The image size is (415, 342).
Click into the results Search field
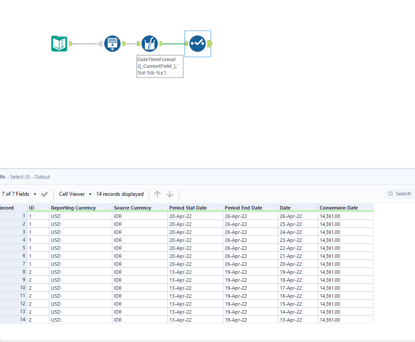(403, 194)
